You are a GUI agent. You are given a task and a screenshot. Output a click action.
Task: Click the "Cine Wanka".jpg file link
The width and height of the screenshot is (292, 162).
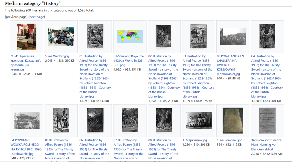tap(57, 56)
